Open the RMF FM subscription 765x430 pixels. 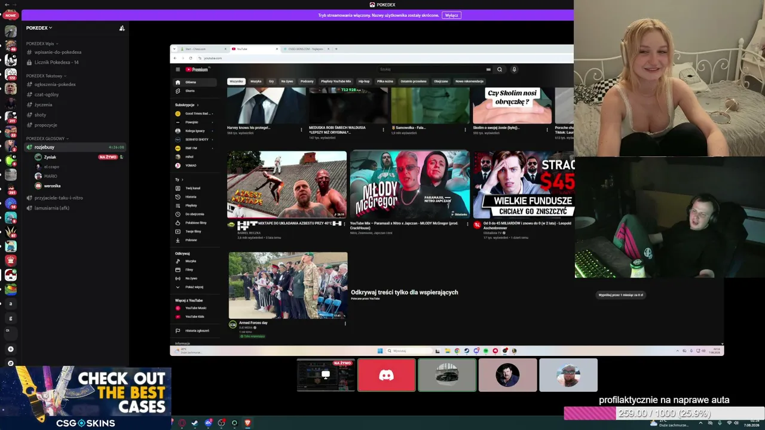point(195,148)
